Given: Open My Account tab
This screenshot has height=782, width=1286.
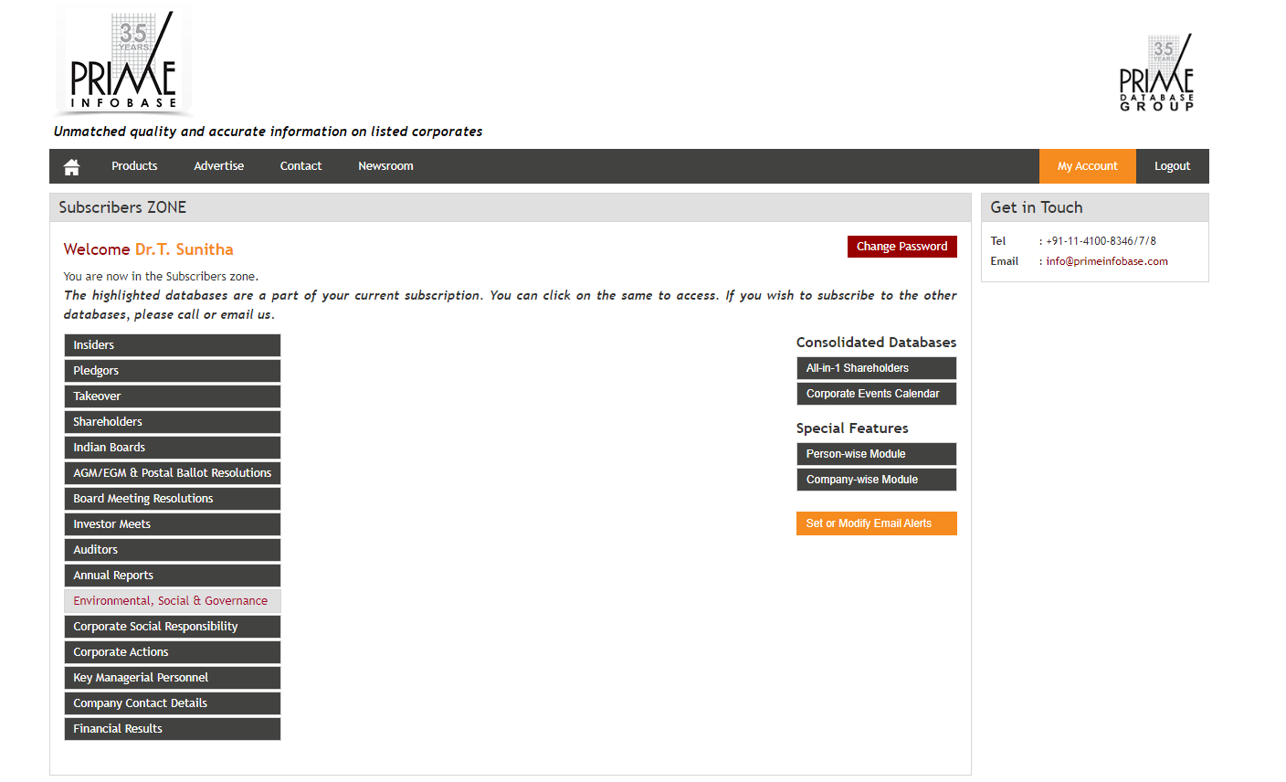Looking at the screenshot, I should [1087, 166].
